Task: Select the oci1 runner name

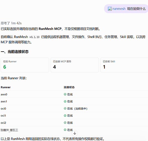Action: 3,116
